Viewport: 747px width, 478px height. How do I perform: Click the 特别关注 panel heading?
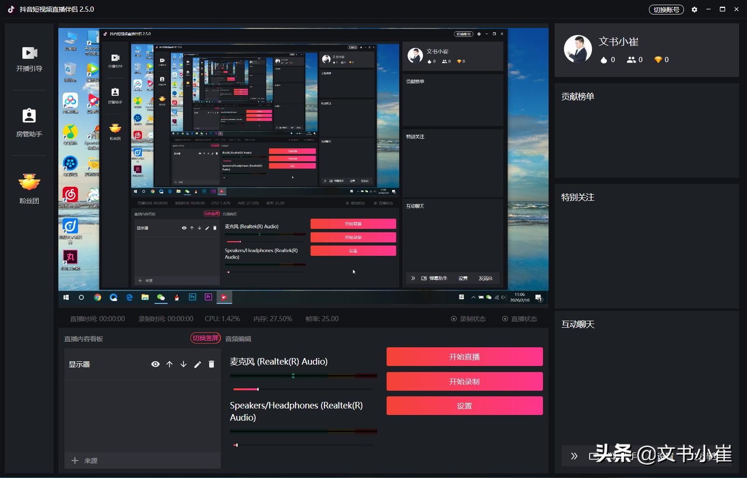[578, 197]
